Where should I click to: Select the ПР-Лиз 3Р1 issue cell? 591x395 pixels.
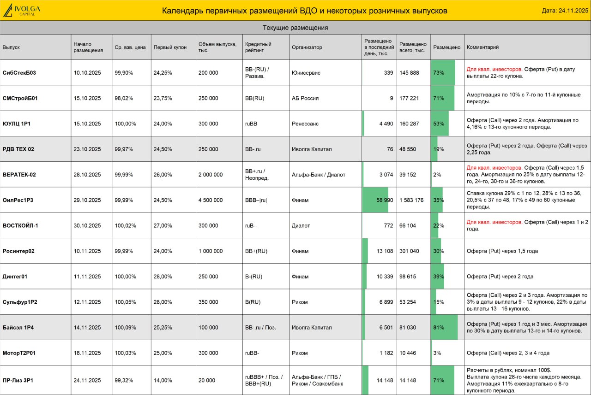click(x=36, y=380)
